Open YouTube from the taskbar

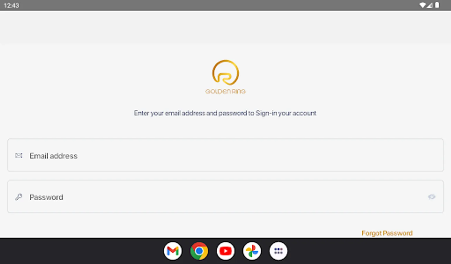225,251
